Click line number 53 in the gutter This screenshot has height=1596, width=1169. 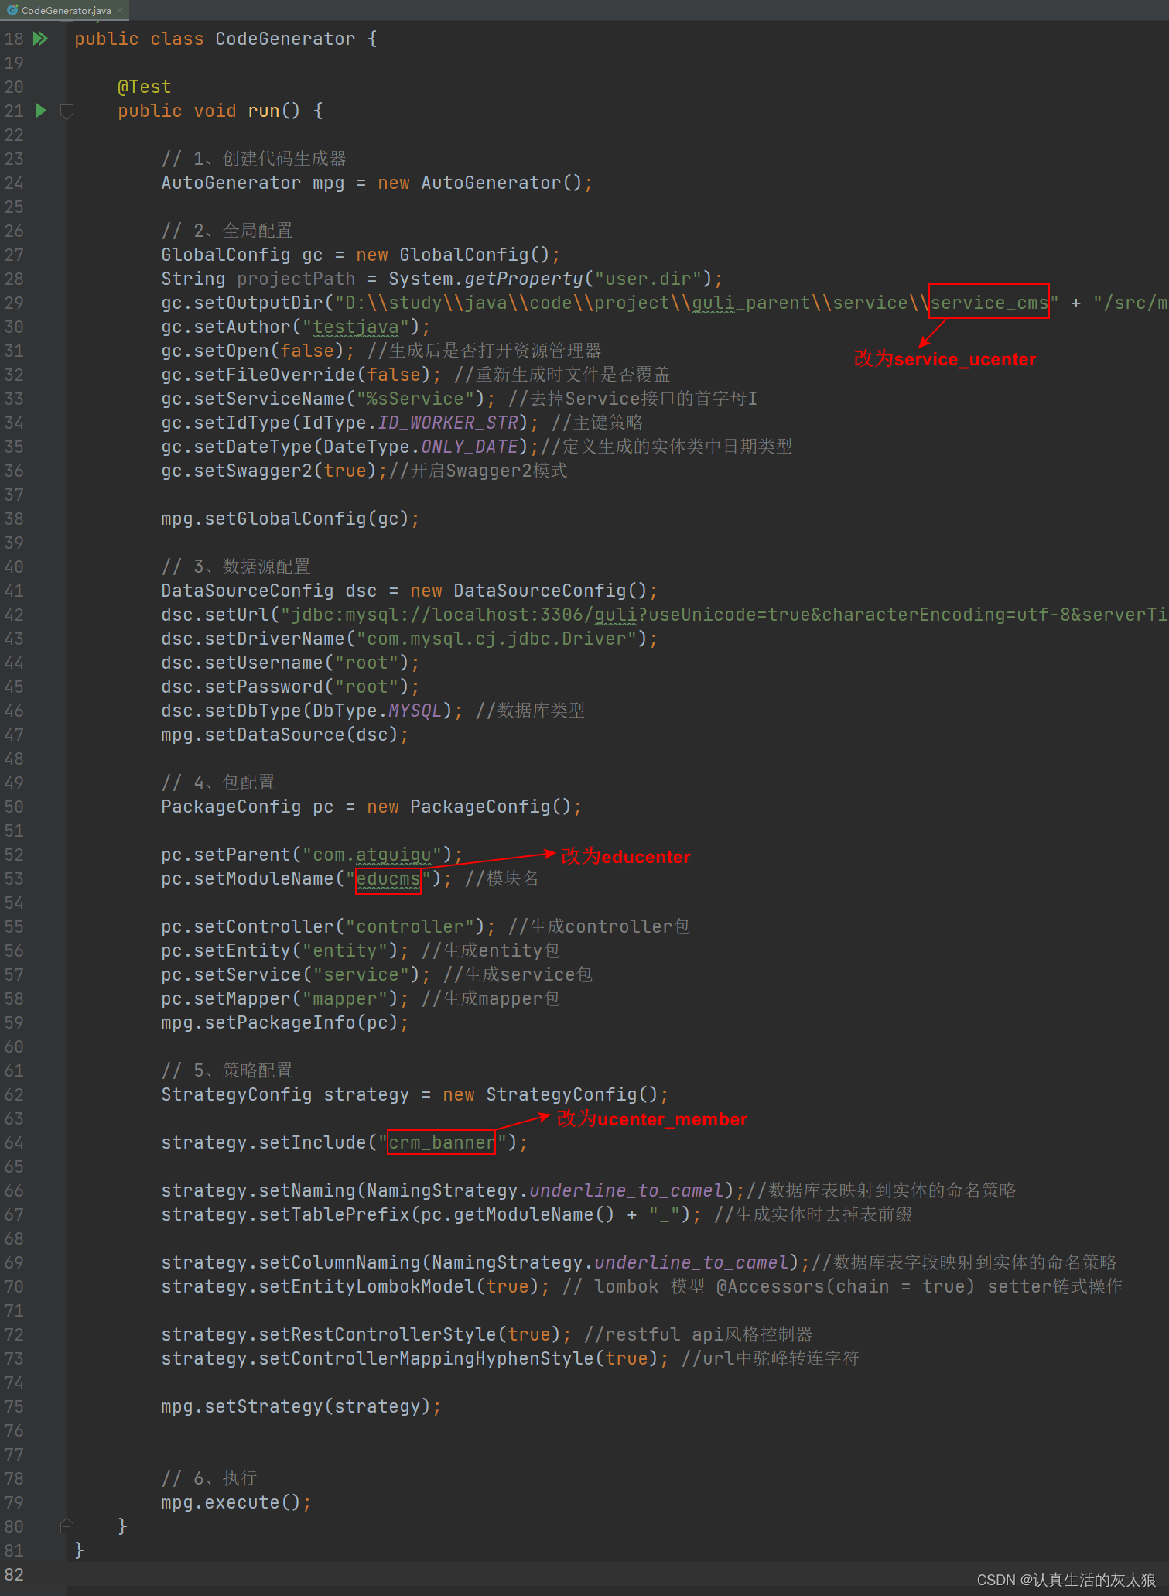coord(14,878)
